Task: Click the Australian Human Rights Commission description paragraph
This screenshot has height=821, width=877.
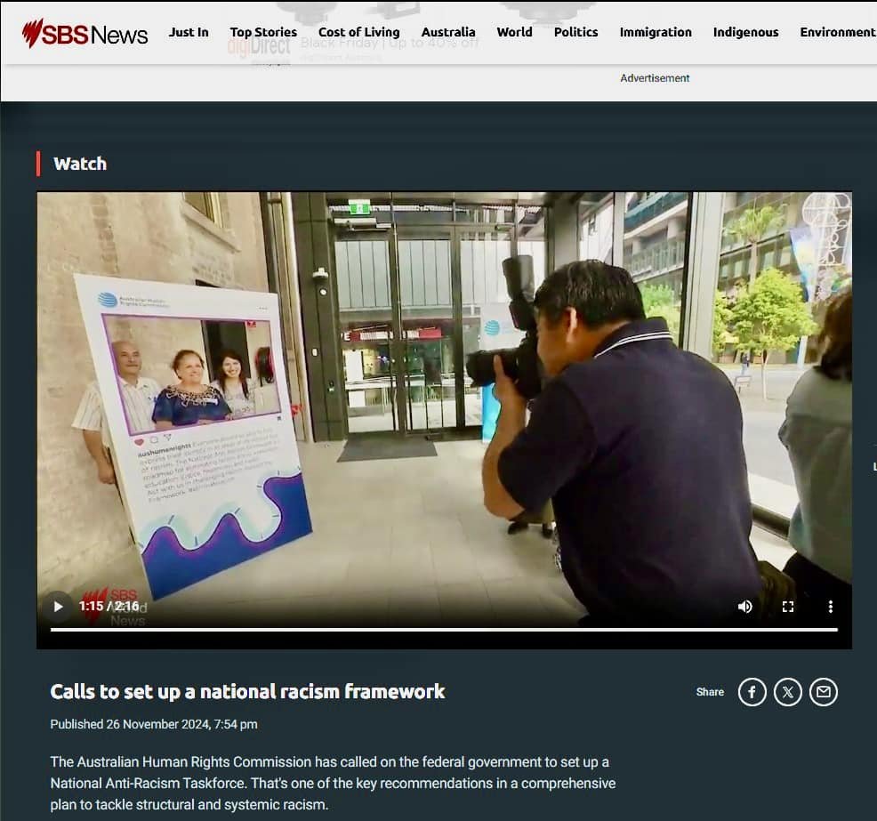Action: 333,783
